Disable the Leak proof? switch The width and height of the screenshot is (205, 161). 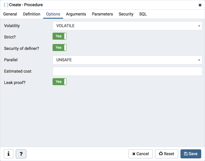pyautogui.click(x=59, y=82)
